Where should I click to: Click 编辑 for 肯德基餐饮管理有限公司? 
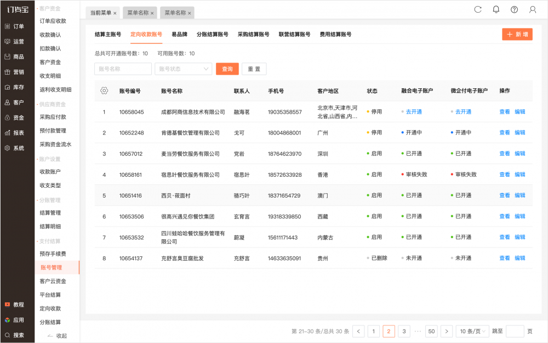[520, 133]
